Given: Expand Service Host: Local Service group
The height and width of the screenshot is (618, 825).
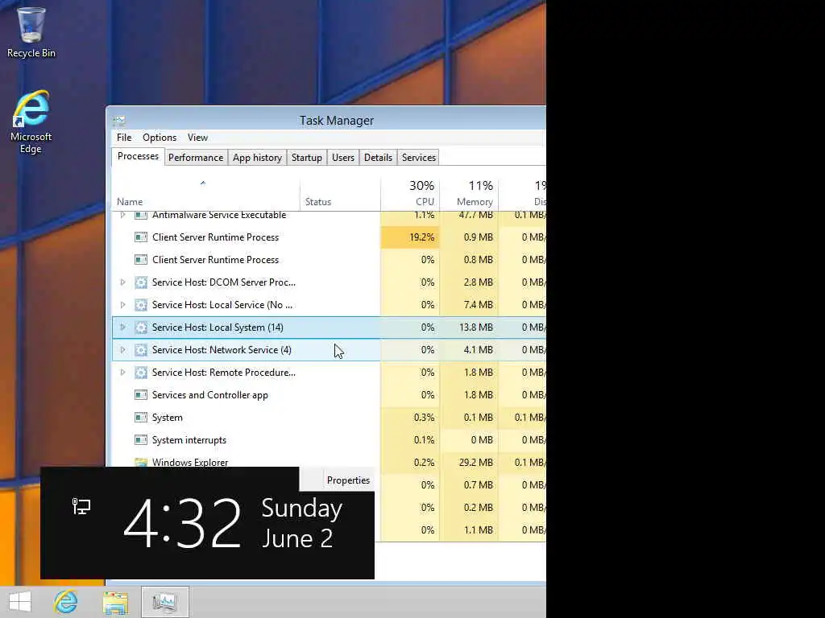Looking at the screenshot, I should (x=122, y=305).
